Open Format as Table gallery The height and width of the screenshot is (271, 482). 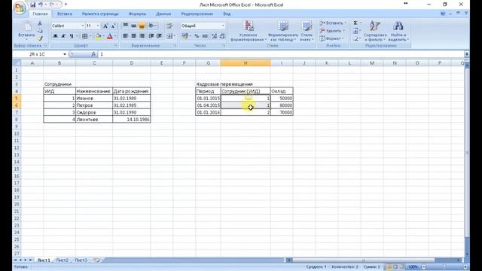tap(283, 31)
